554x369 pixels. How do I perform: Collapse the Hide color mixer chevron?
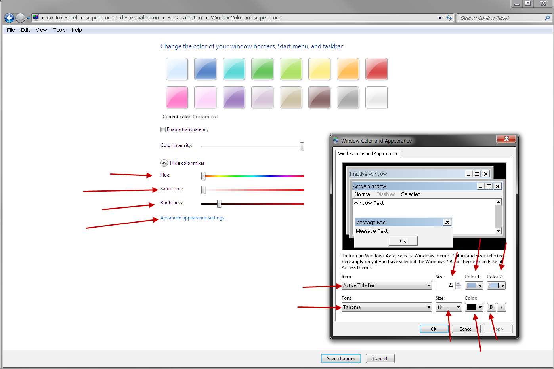pos(164,163)
